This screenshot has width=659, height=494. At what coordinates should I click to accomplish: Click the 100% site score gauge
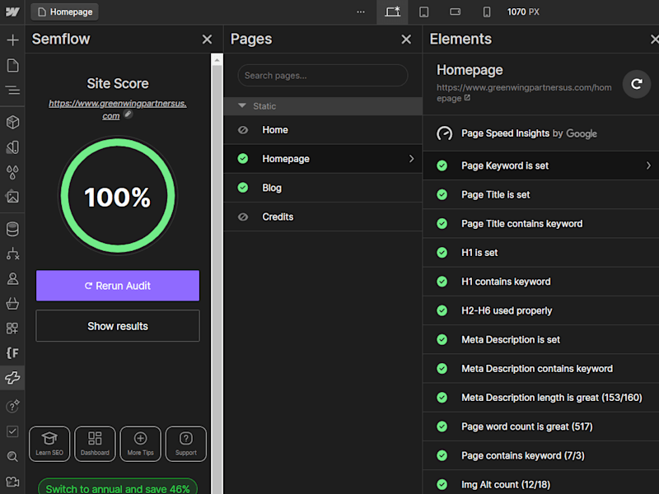[x=118, y=196]
